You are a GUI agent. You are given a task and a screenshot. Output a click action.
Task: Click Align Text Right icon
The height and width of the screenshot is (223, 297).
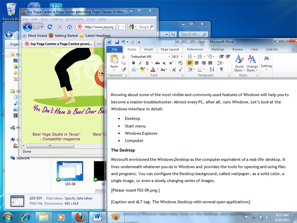pyautogui.click(x=203, y=63)
